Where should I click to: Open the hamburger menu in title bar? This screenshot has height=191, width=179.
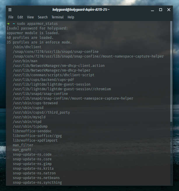(x=10, y=10)
